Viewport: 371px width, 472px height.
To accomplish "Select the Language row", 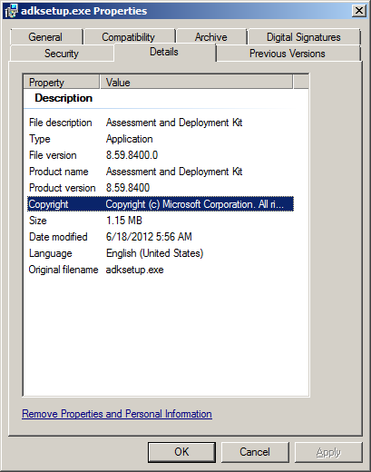I will (x=161, y=253).
